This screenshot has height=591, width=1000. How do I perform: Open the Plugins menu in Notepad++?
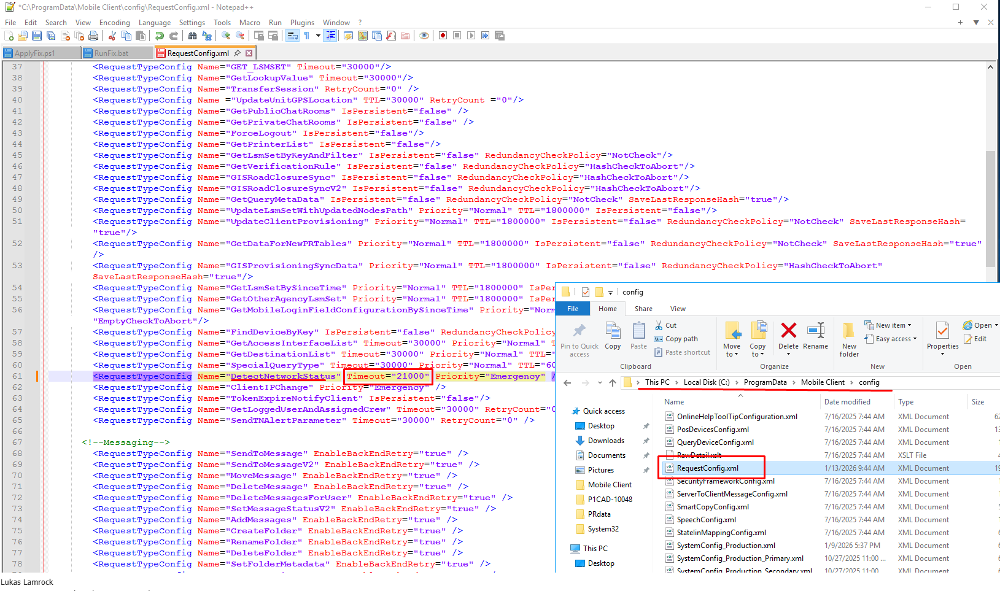[x=302, y=23]
